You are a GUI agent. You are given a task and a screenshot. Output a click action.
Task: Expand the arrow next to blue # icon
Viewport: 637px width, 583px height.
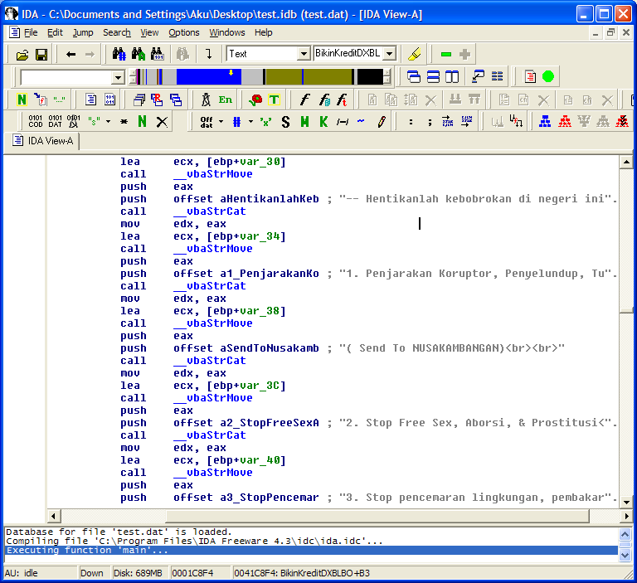click(250, 121)
